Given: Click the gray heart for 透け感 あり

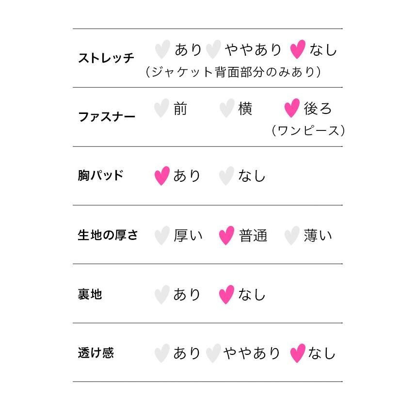Looking at the screenshot, I should (x=161, y=354).
